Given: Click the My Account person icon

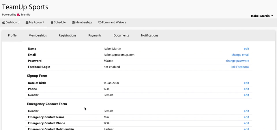Looking at the screenshot, I should point(27,22).
